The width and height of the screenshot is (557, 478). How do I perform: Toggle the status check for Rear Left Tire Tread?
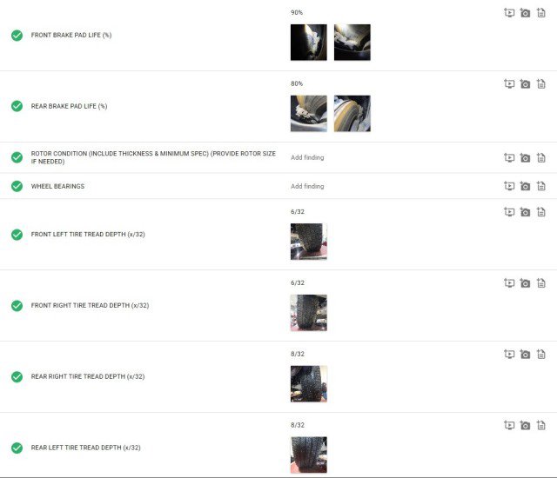pos(17,448)
